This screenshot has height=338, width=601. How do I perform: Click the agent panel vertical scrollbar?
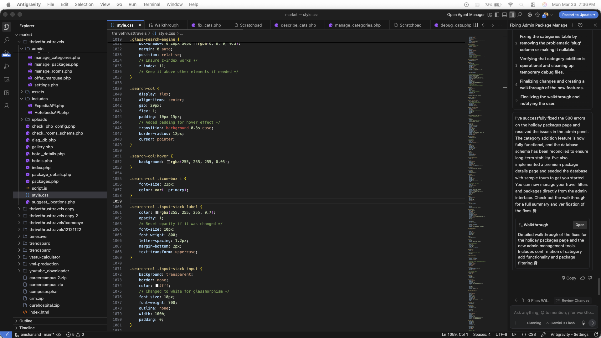point(599,286)
